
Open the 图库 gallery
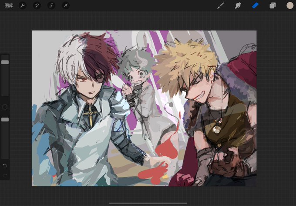(x=9, y=6)
